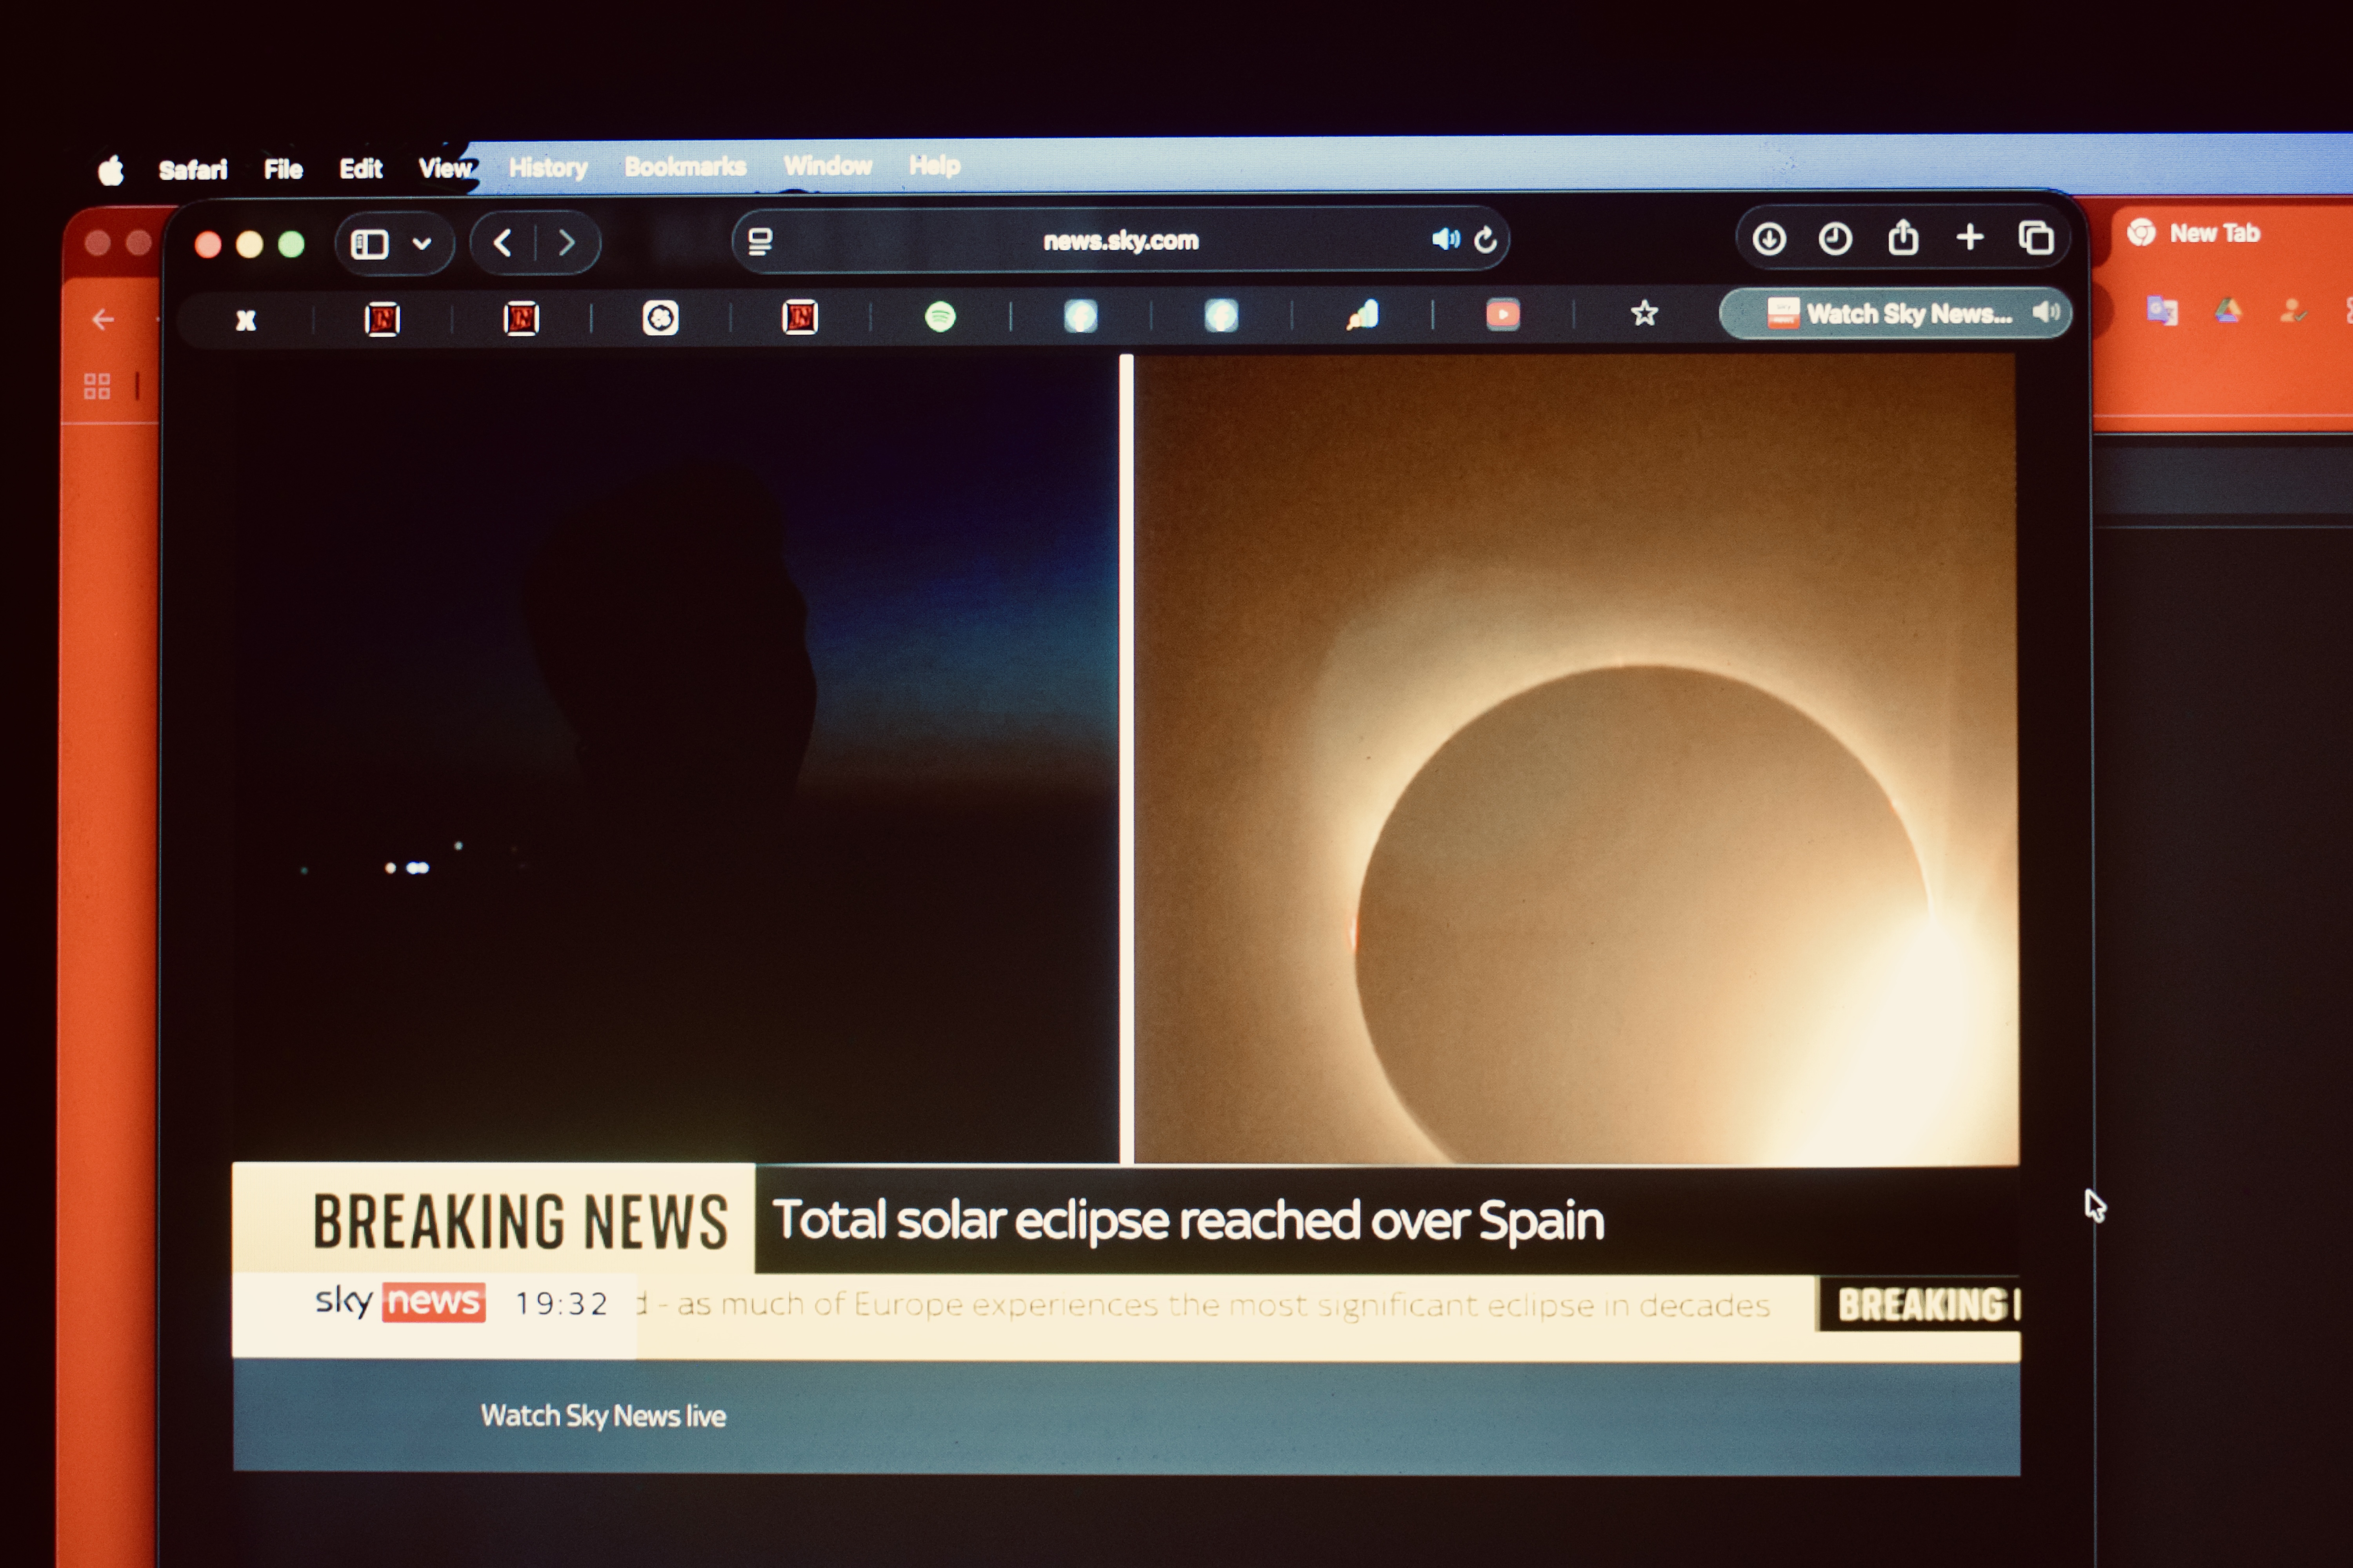Expand the sidebar tab group chevron

[x=422, y=244]
